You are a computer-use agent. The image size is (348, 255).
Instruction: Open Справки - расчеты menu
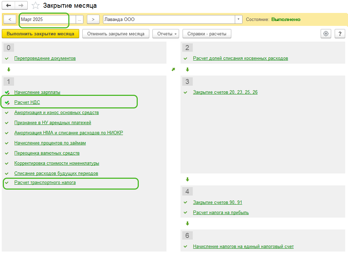point(207,34)
